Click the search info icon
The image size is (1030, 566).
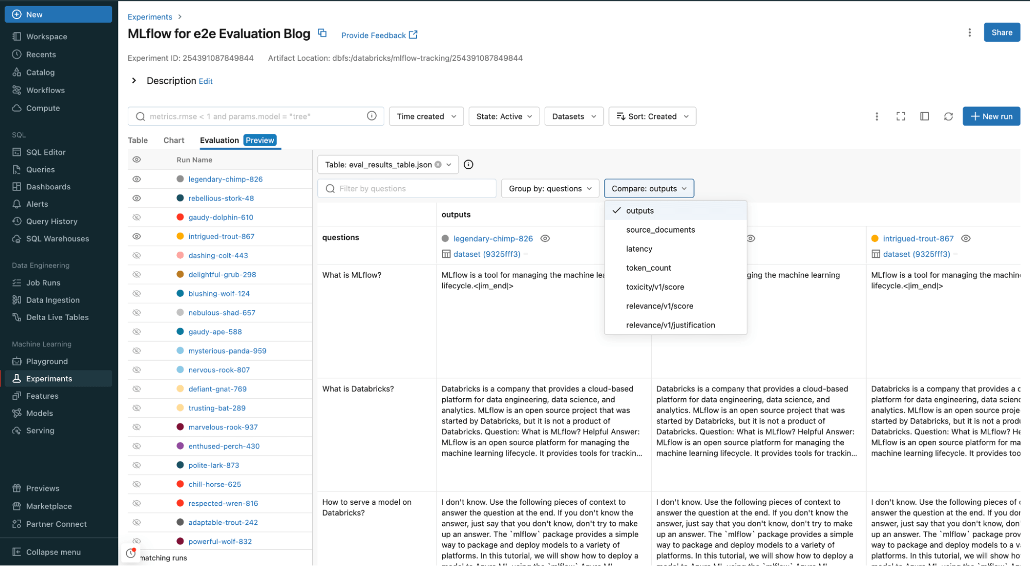372,116
